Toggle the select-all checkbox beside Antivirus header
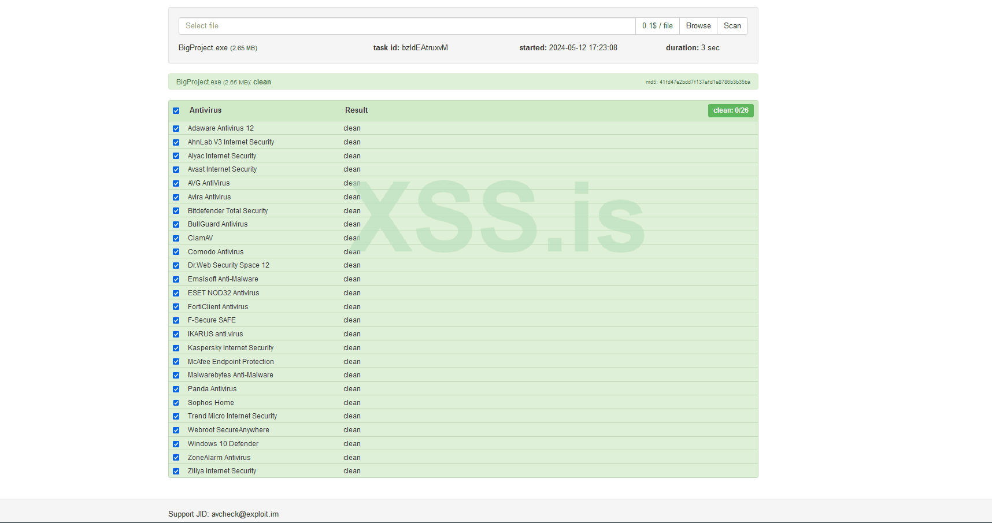992x523 pixels. [176, 110]
